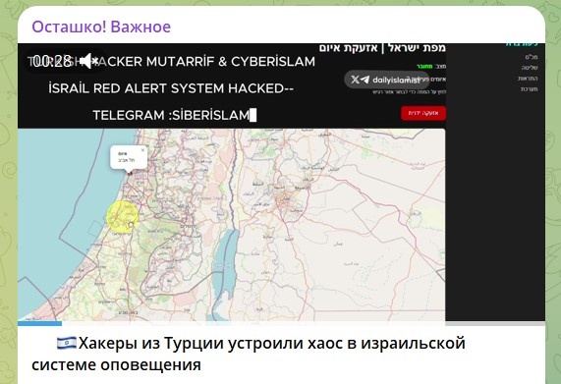The height and width of the screenshot is (384, 561).
Task: Select the מערכת sidebar menu item
Action: [x=530, y=89]
